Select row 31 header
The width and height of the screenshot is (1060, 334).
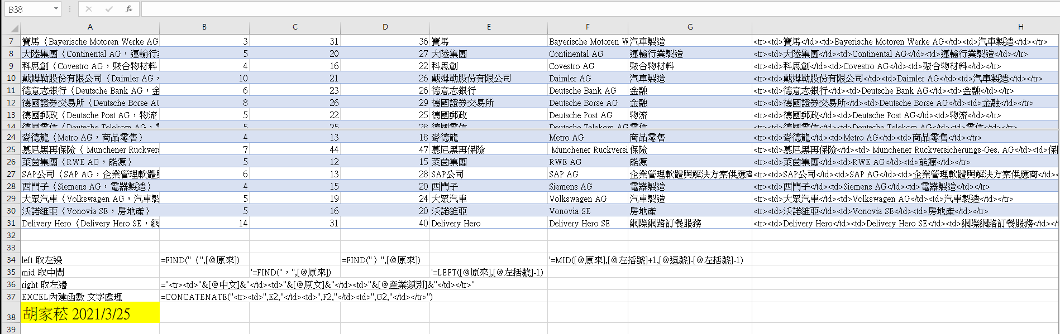11,223
